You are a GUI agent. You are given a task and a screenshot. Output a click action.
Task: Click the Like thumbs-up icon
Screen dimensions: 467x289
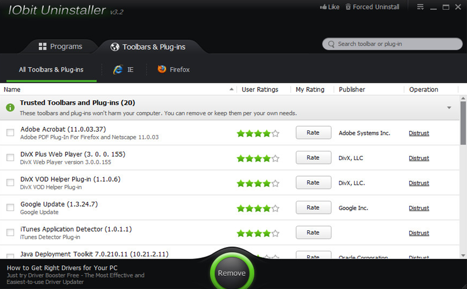coord(323,7)
